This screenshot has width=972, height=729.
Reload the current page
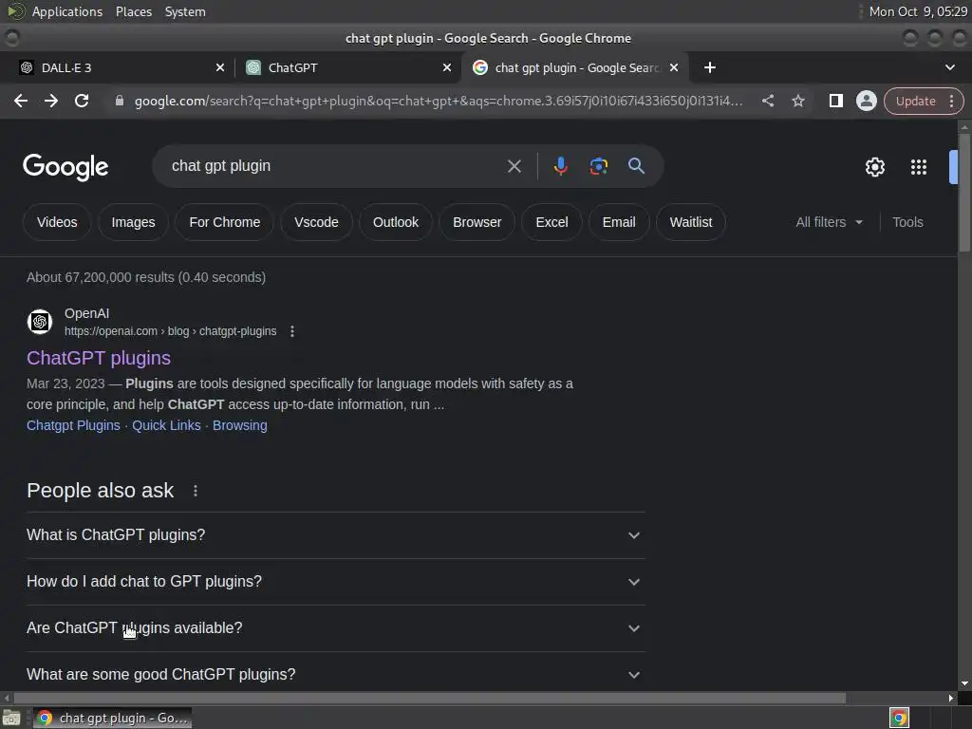coord(82,101)
